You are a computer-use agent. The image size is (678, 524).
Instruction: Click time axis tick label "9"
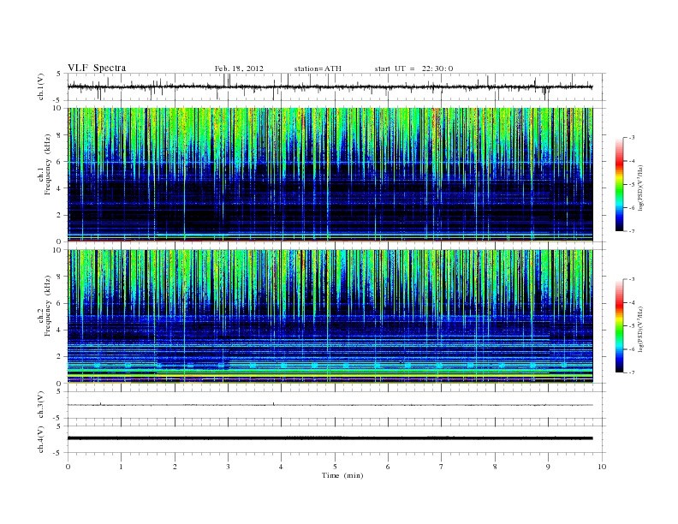548,467
